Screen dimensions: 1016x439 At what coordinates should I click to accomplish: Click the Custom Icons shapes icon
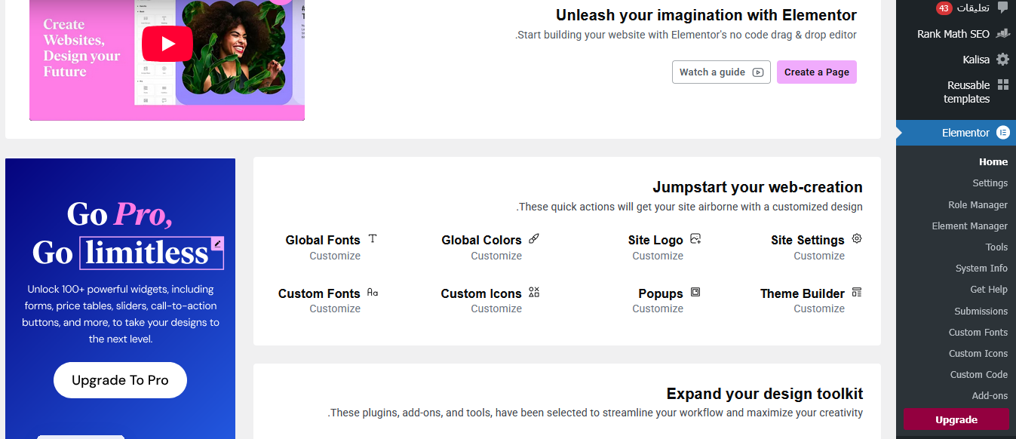coord(534,292)
